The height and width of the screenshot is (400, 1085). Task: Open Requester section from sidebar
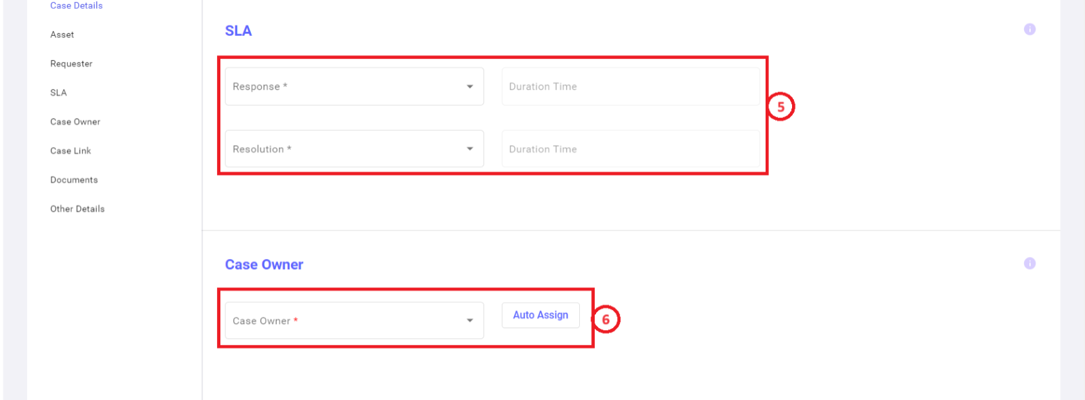point(71,64)
